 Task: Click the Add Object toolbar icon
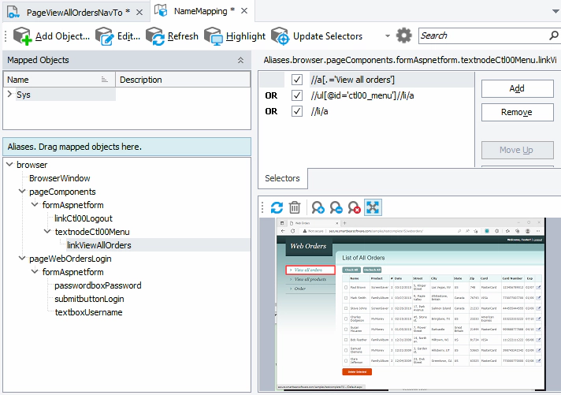click(22, 36)
